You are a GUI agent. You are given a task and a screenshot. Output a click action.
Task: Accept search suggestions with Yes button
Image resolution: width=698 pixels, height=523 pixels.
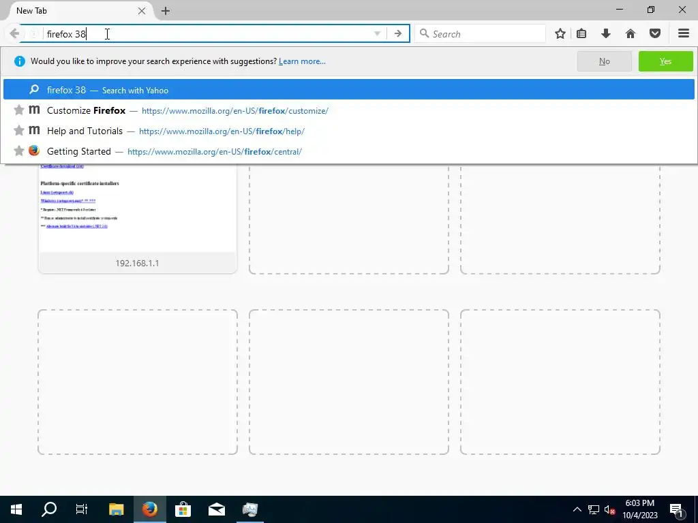(665, 61)
